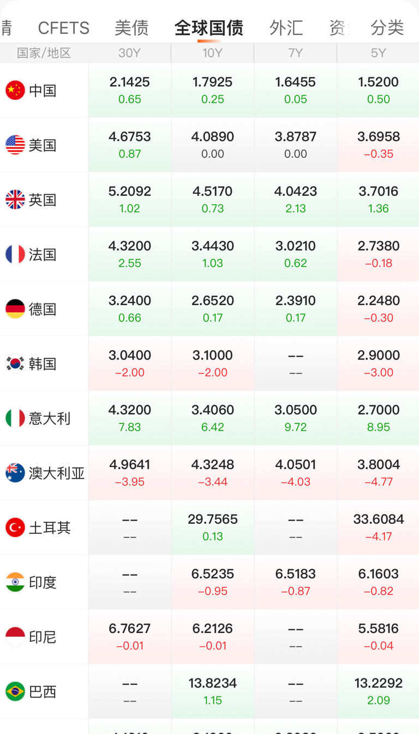The image size is (419, 734).
Task: Tap the UK flag icon
Action: 15,200
